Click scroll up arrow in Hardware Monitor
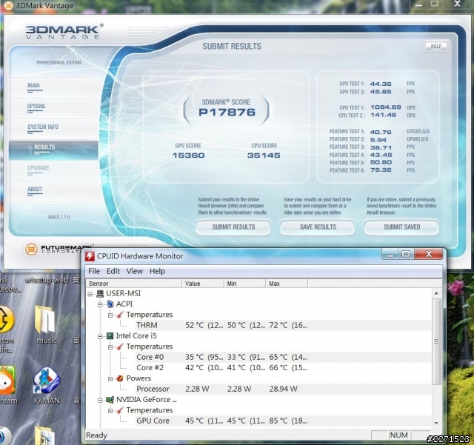This screenshot has width=474, height=445. coord(436,293)
